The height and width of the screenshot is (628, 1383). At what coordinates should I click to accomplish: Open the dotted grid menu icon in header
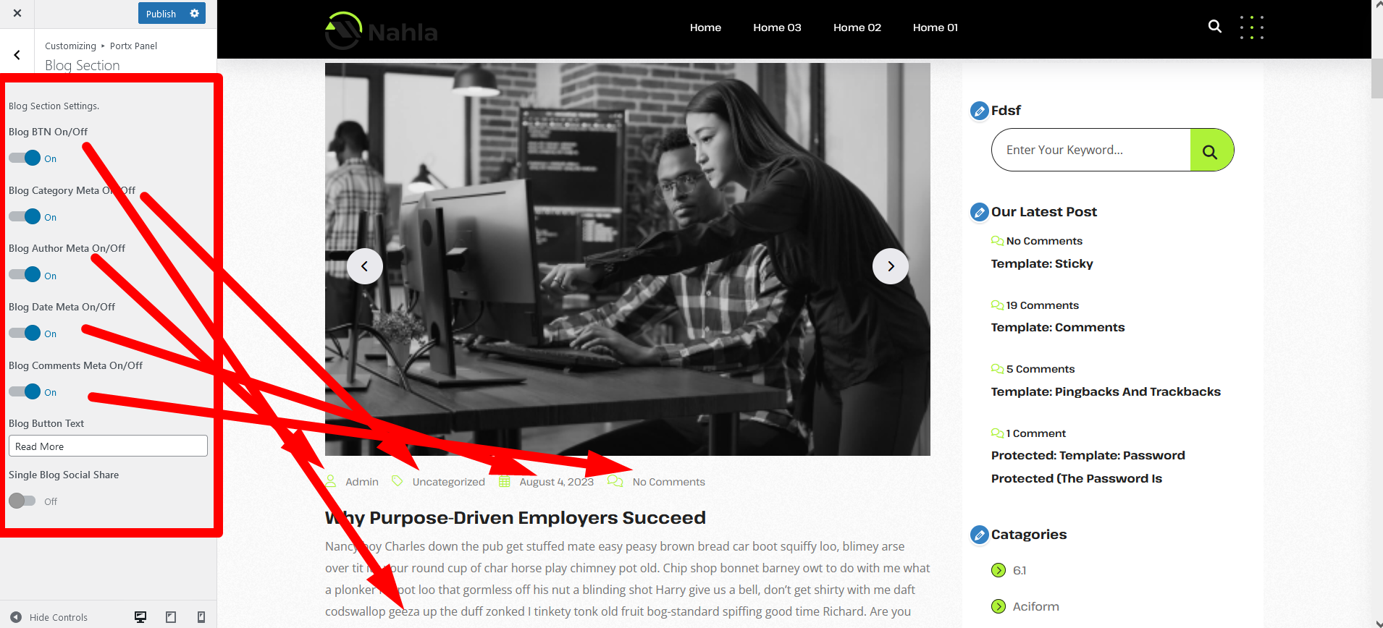tap(1251, 27)
